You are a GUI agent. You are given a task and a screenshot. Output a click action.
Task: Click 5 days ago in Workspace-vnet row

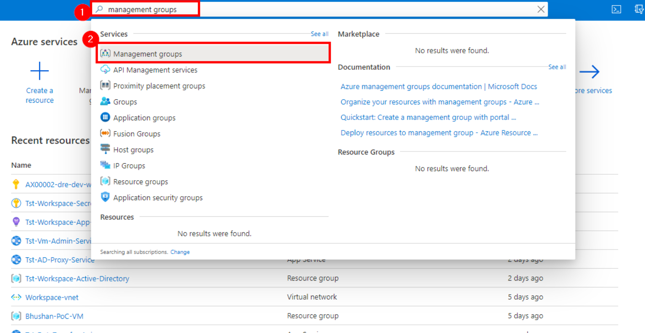525,297
